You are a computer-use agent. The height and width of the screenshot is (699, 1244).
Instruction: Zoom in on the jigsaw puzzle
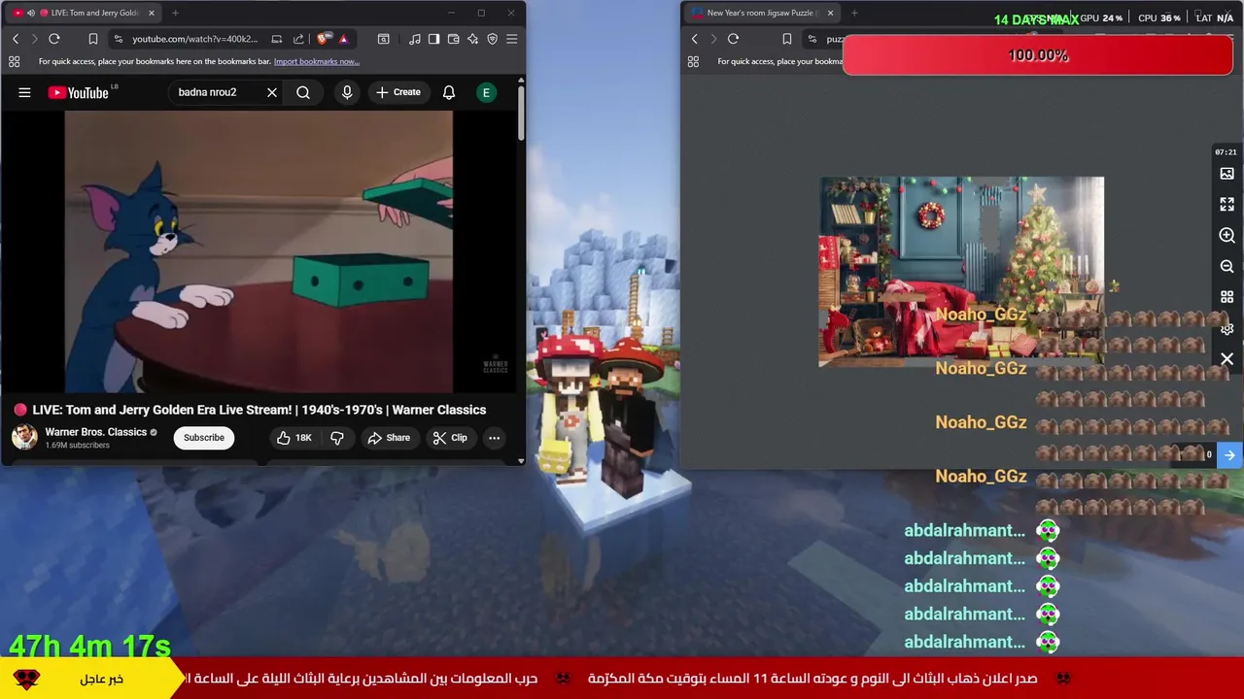[x=1227, y=236]
